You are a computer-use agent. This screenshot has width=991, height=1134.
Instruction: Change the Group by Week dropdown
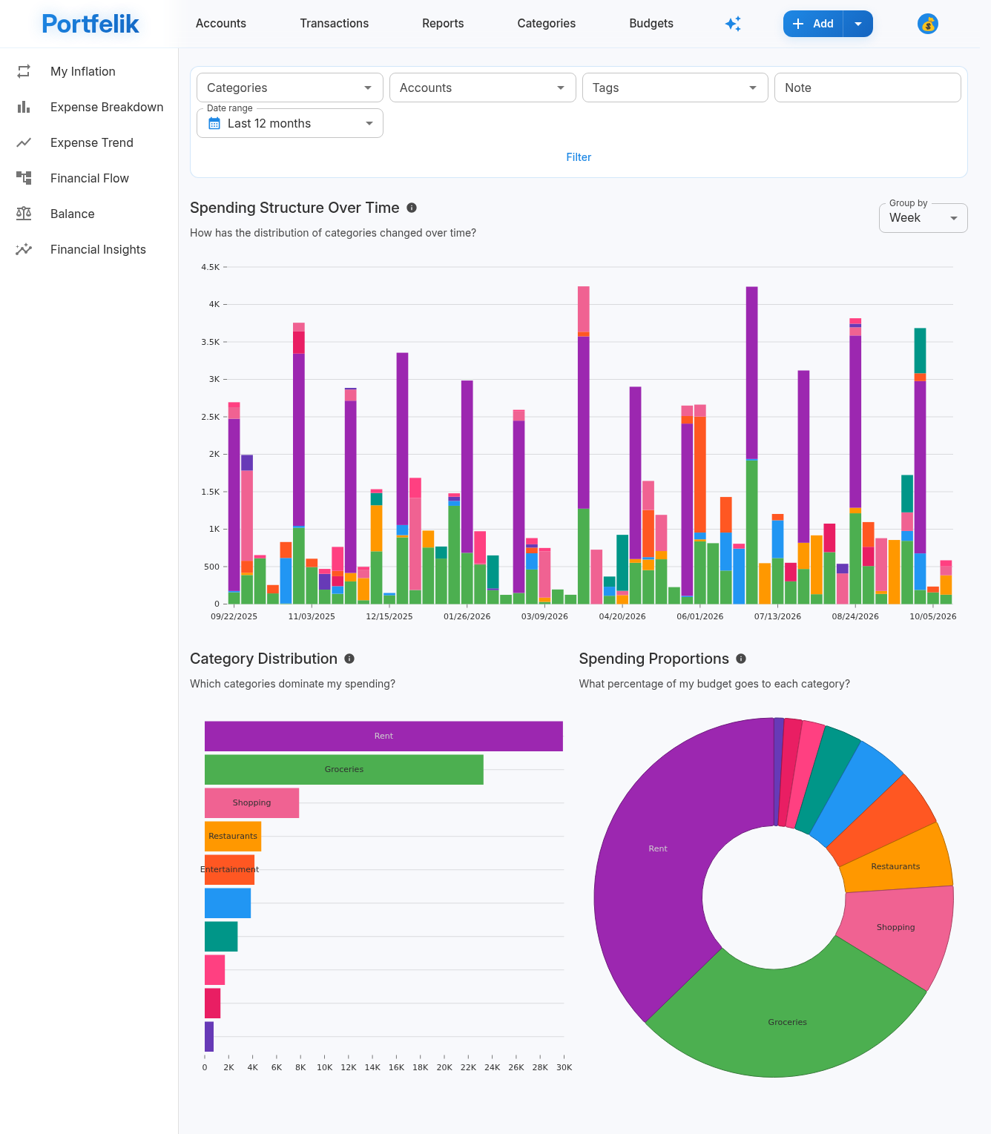coord(923,218)
